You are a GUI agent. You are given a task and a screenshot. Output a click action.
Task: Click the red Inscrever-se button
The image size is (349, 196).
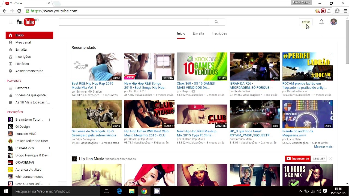[298, 159]
